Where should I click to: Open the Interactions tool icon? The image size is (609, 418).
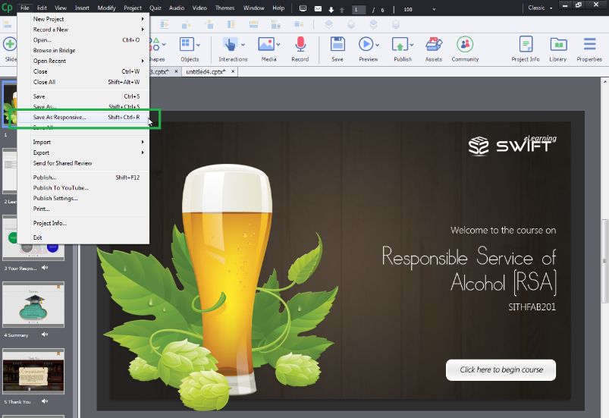point(231,44)
